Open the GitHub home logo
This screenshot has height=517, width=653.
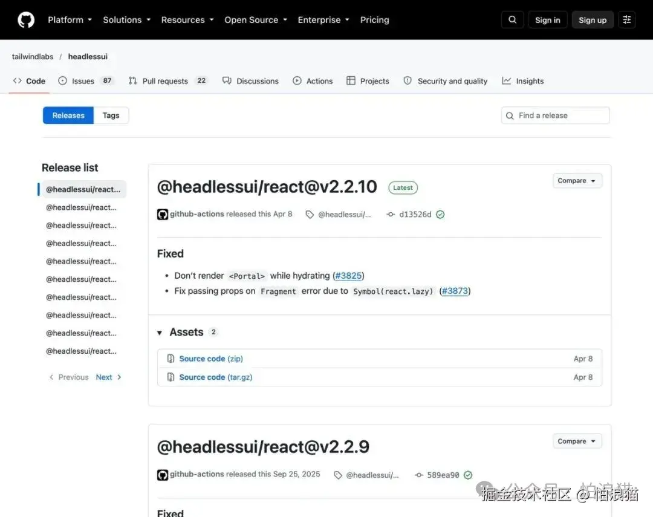(26, 19)
